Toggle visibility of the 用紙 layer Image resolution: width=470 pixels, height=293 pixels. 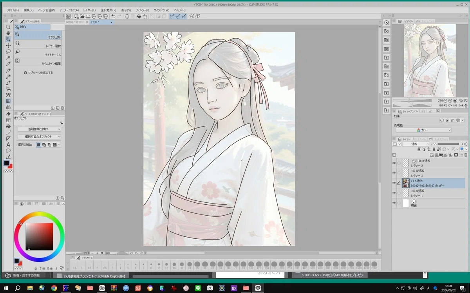(394, 203)
